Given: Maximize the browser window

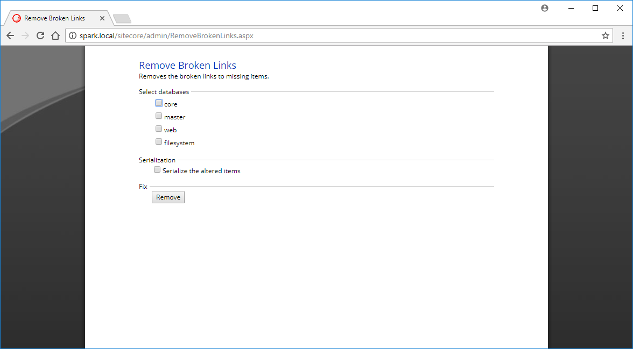Looking at the screenshot, I should click(595, 8).
